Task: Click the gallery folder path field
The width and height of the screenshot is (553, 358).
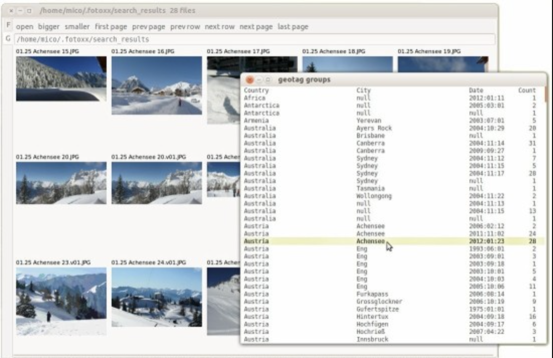Action: [x=251, y=39]
